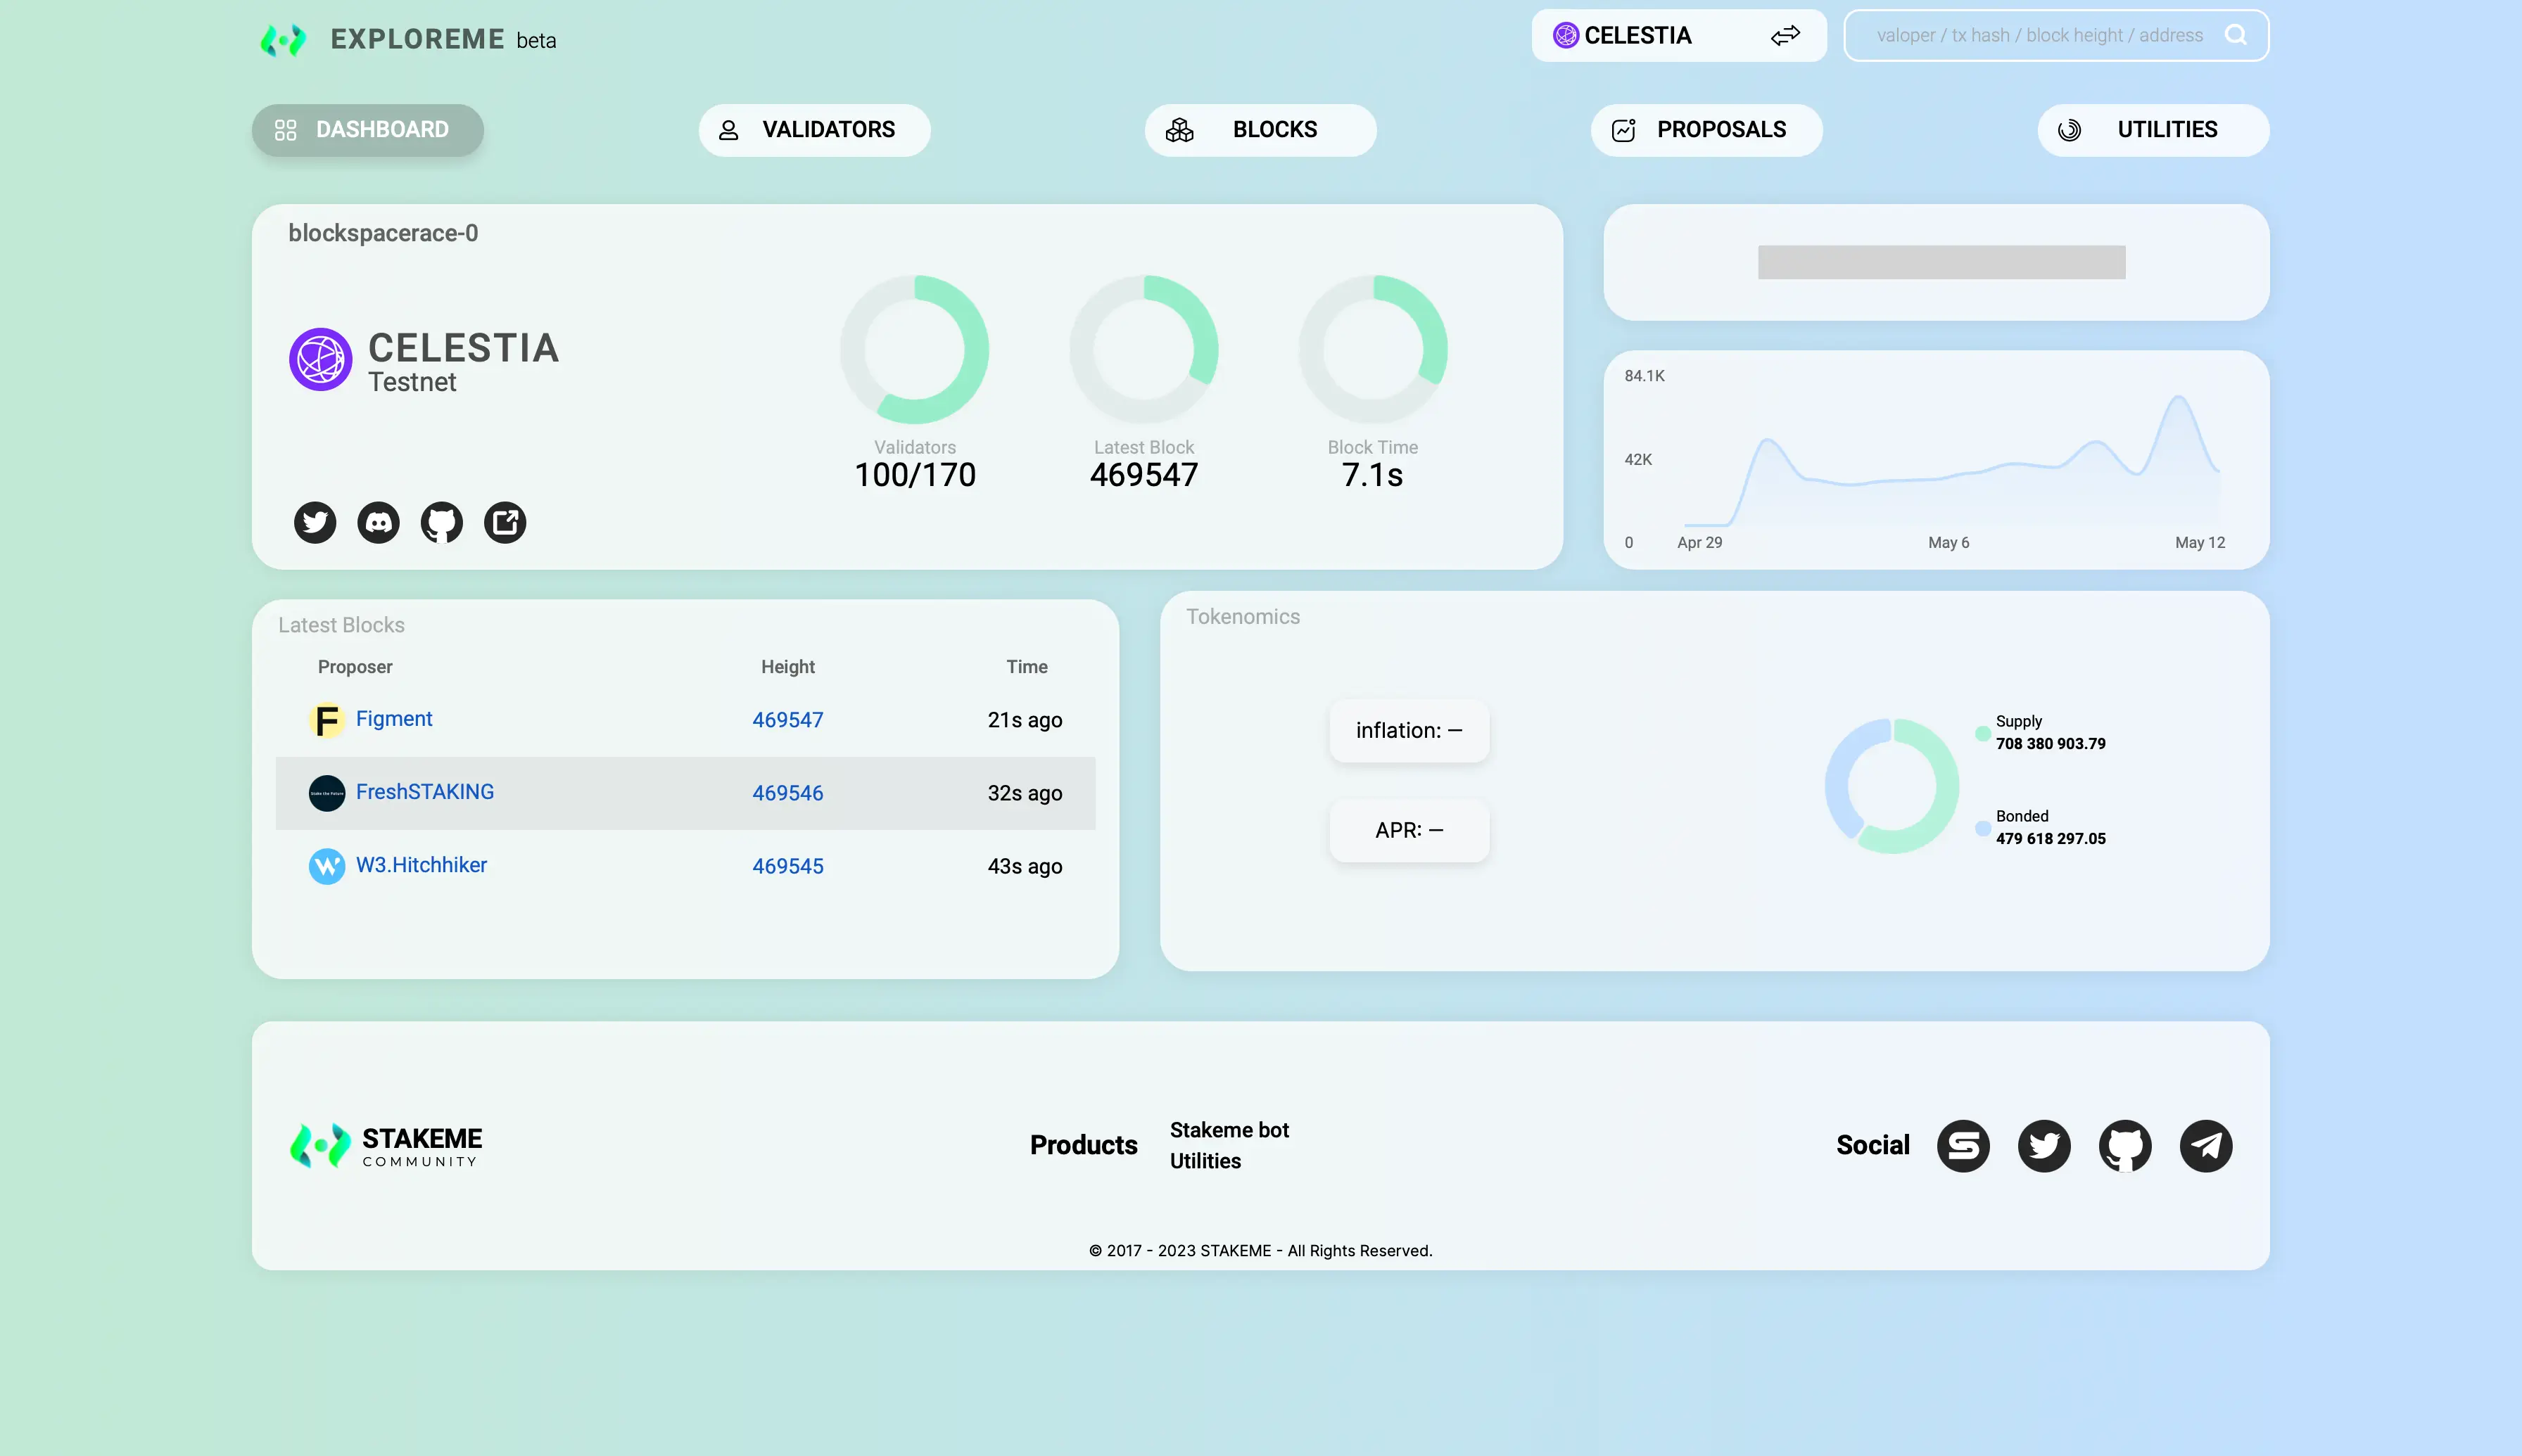Screen dimensions: 2522x1456
Task: Click the green Supply legend dot
Action: pyautogui.click(x=1982, y=733)
